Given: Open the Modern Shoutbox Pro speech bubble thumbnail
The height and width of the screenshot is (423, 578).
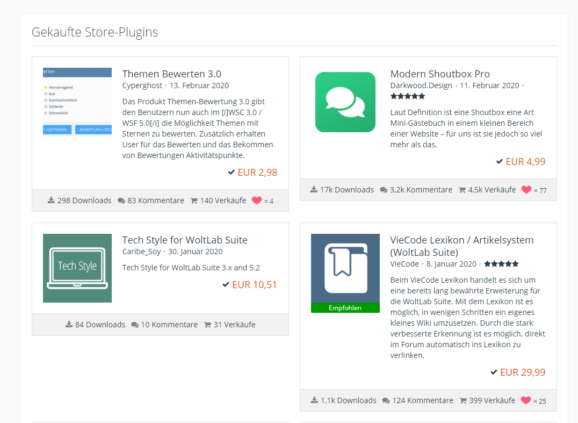Looking at the screenshot, I should click(345, 102).
